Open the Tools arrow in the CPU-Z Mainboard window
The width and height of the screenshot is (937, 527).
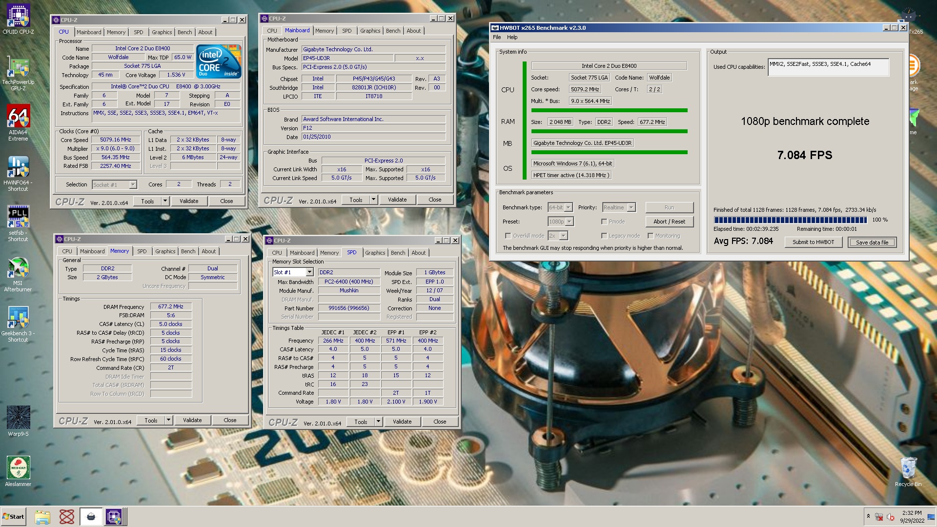tap(373, 200)
